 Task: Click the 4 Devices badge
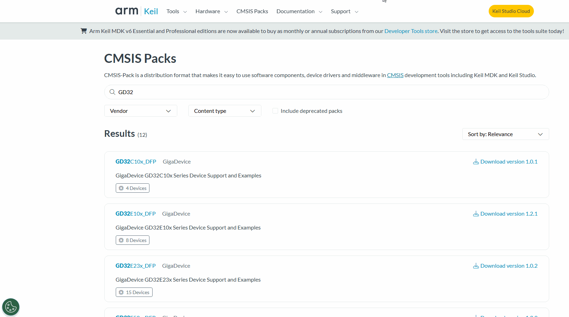(x=132, y=188)
